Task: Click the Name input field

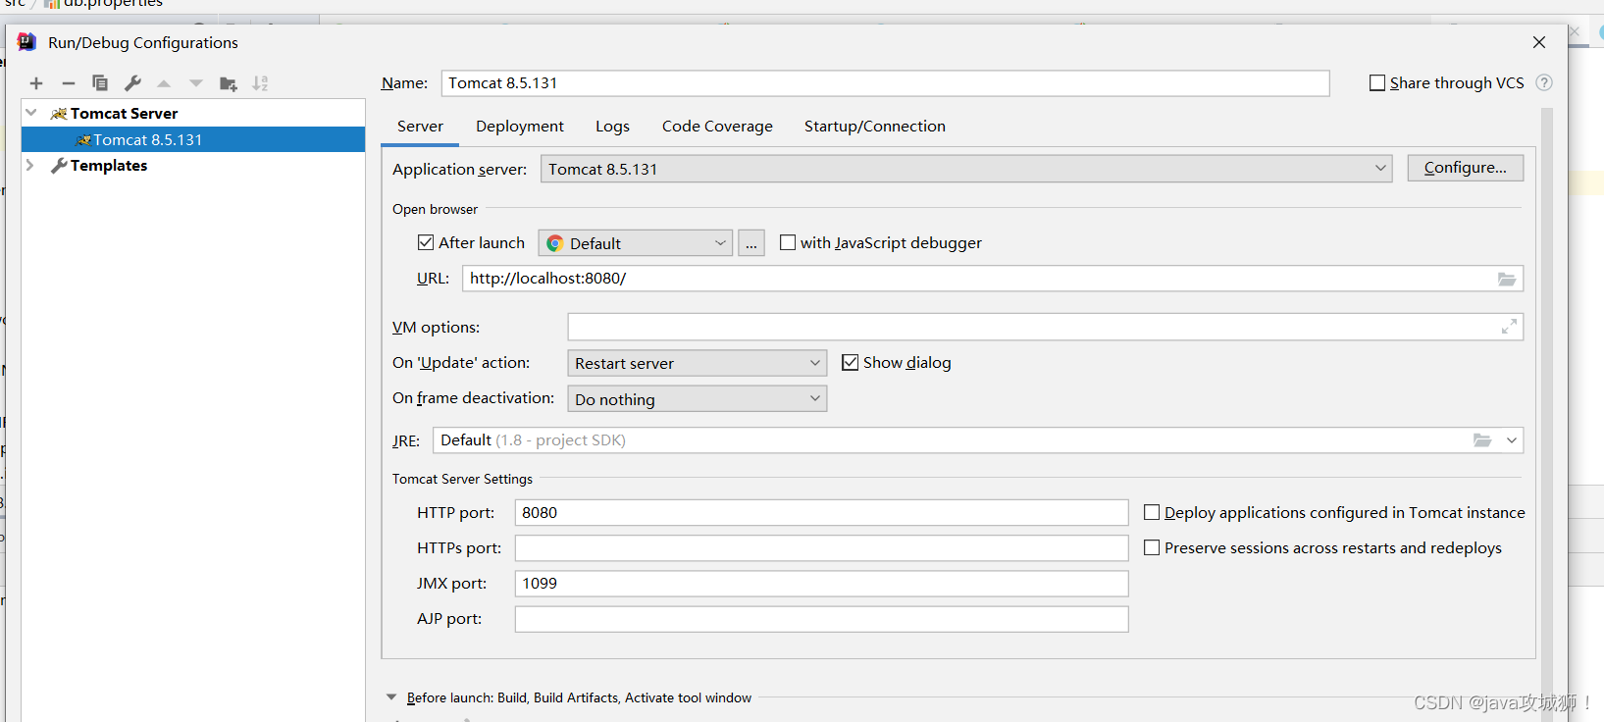Action: pos(886,83)
